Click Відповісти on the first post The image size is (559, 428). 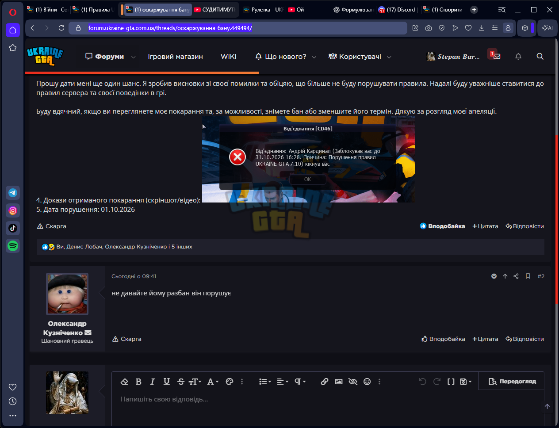pos(525,226)
